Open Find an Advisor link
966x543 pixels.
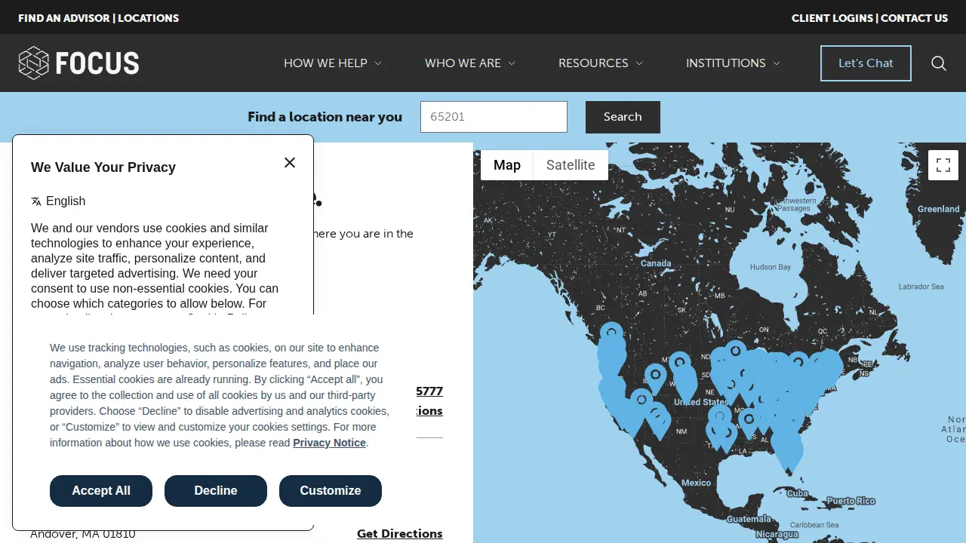pos(63,18)
